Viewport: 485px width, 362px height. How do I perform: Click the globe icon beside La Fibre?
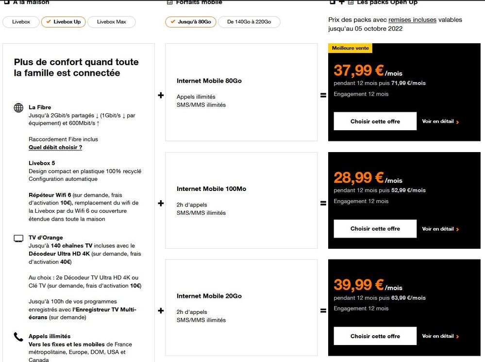pyautogui.click(x=18, y=108)
